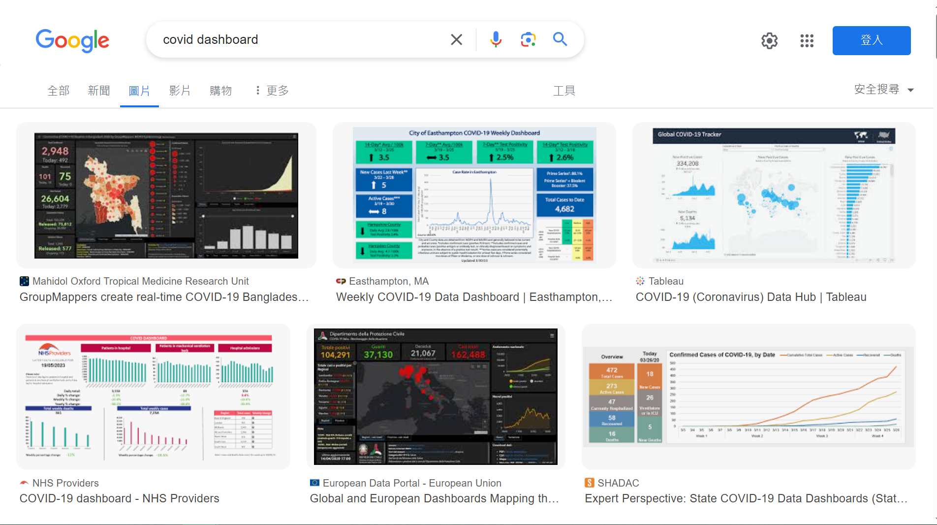Click the Google logo
The image size is (937, 525).
(x=72, y=40)
